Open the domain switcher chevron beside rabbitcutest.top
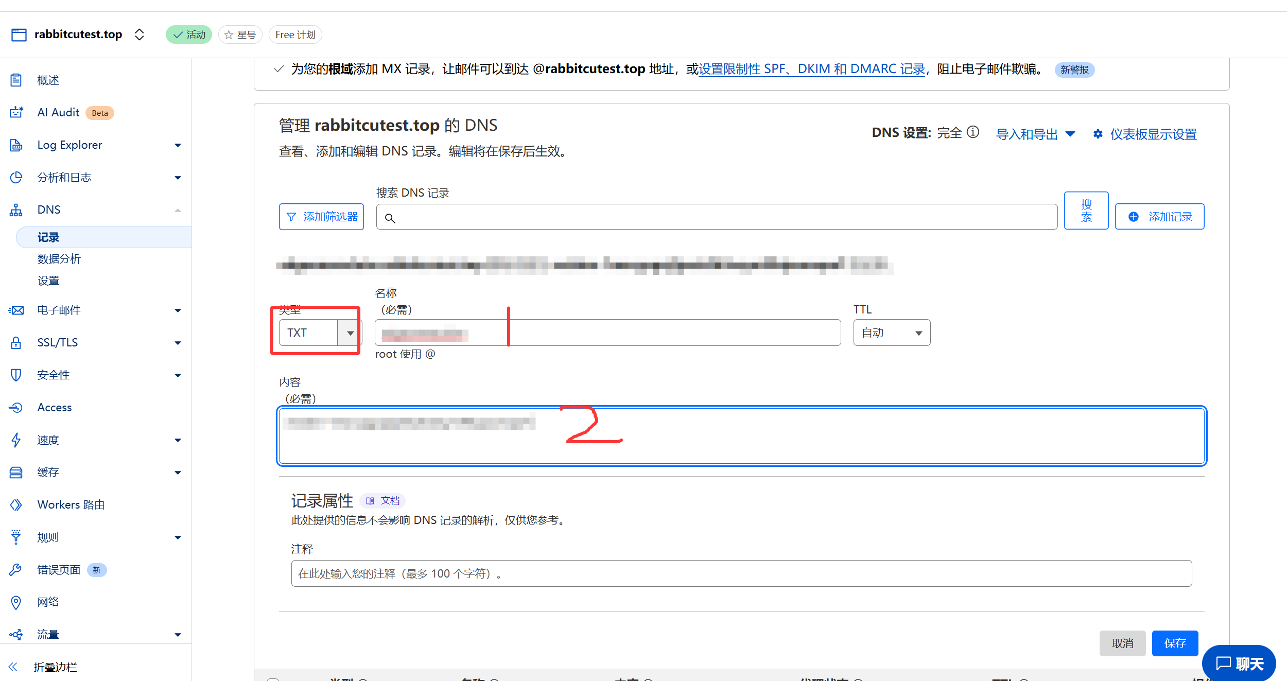1287x681 pixels. click(139, 34)
